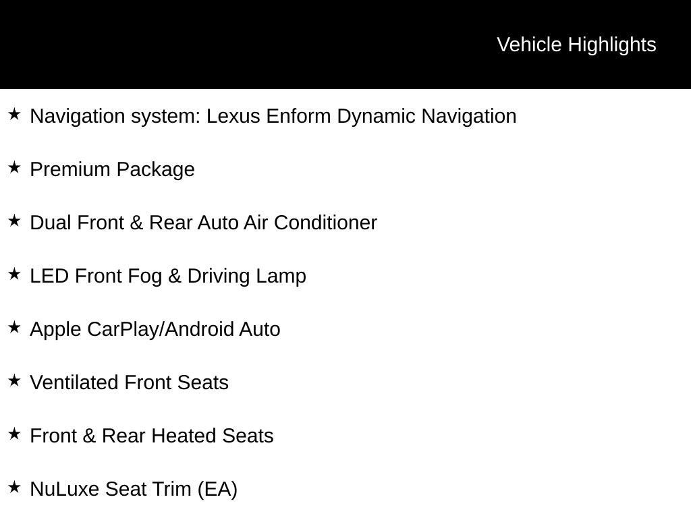Click the star beside Apple CarPlay/Android Auto

15,328
